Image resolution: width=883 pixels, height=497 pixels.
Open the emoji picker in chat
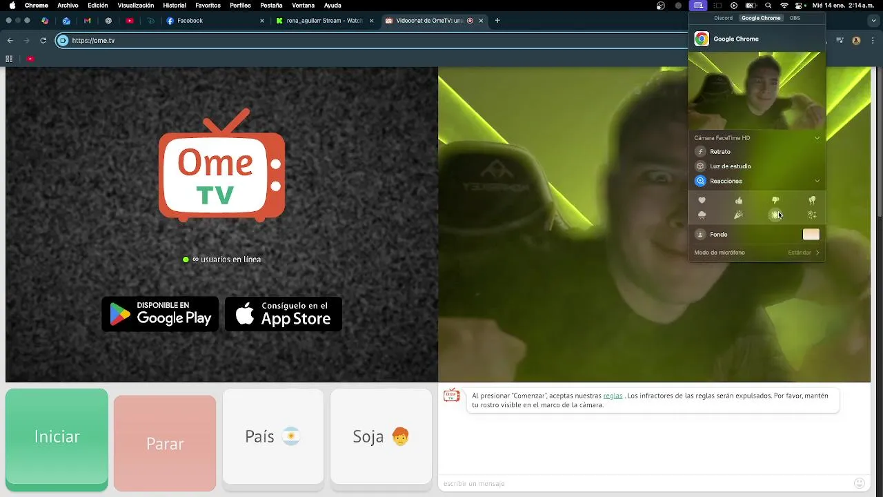860,483
